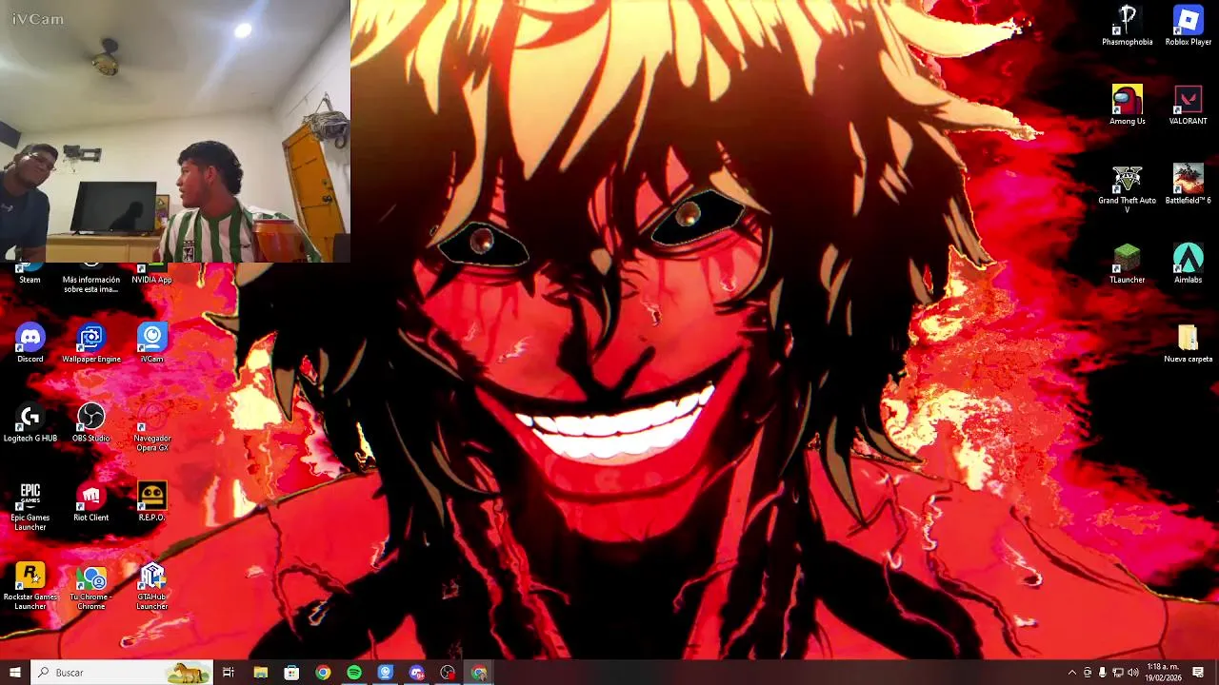Launch Roblox Player desktop icon
Screen dimensions: 1219x685
[1189, 26]
